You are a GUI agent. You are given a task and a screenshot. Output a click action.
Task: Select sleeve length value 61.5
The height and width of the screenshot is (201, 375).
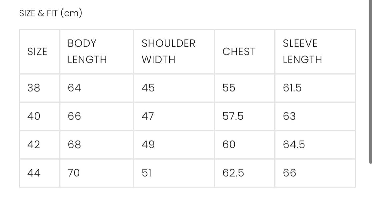[x=292, y=88]
